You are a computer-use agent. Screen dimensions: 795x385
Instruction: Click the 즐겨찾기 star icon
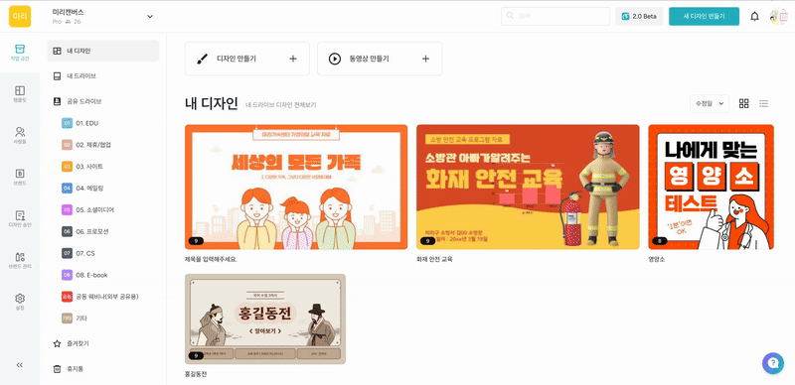tap(58, 343)
